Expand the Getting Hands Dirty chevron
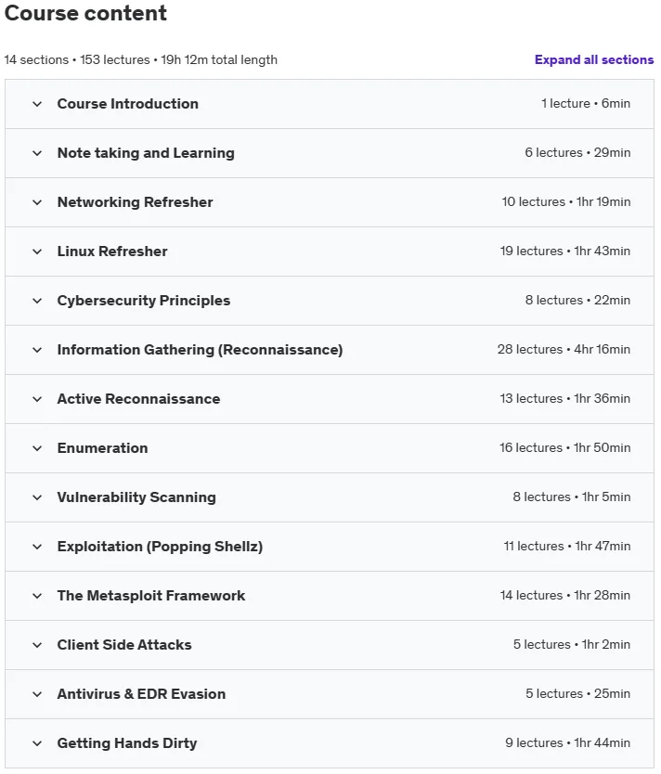The image size is (661, 774). [x=37, y=743]
